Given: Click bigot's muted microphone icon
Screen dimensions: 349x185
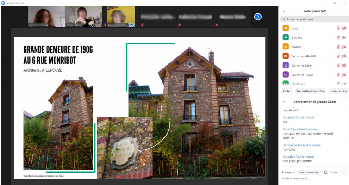Looking at the screenshot, I should click(x=338, y=28).
